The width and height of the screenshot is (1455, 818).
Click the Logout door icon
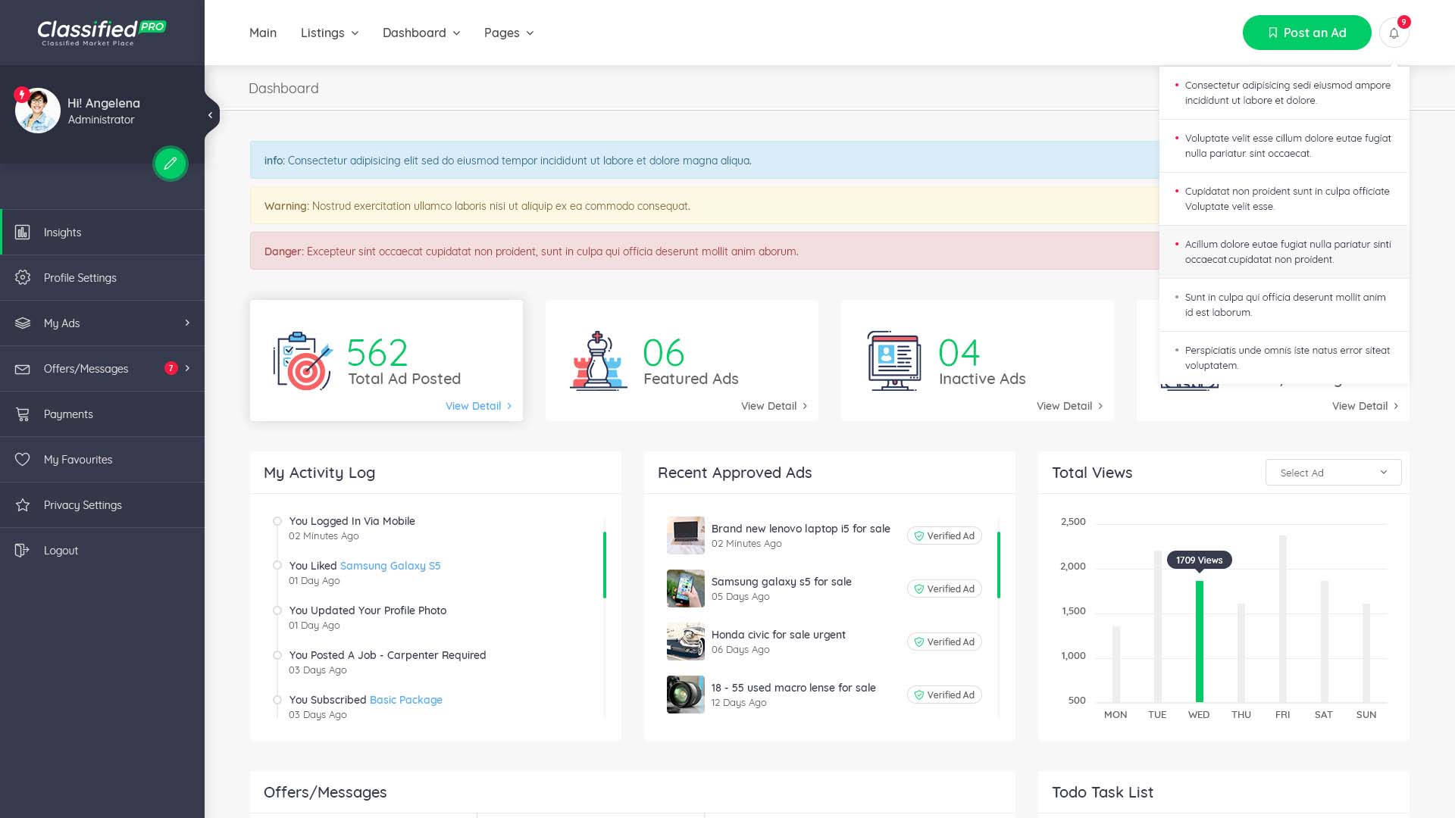coord(23,551)
